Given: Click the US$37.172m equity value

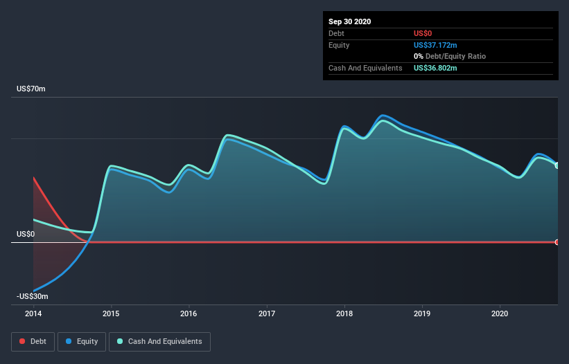Looking at the screenshot, I should point(435,45).
